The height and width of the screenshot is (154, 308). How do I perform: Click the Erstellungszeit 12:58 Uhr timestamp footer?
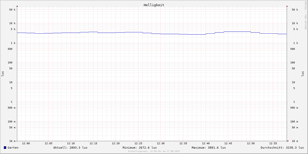[154, 151]
